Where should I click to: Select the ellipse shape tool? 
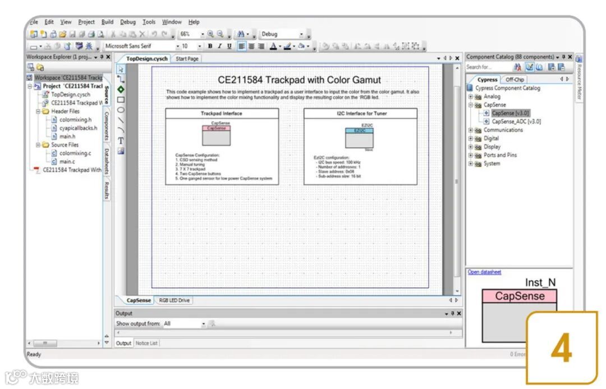point(121,110)
